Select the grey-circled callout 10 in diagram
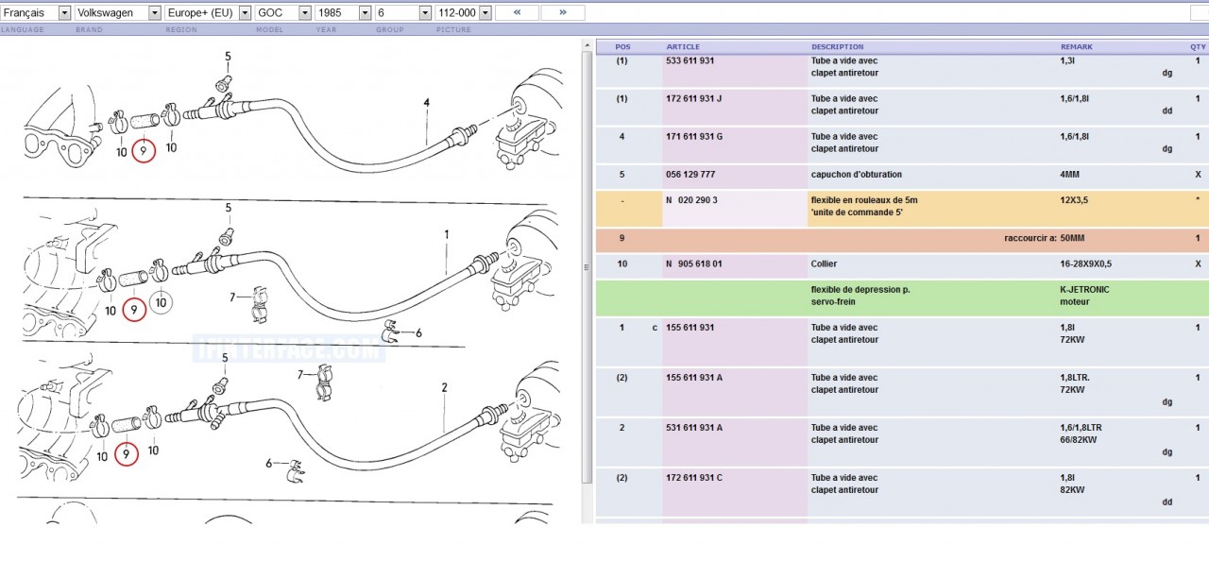Viewport: 1209px width, 578px height. pos(161,303)
